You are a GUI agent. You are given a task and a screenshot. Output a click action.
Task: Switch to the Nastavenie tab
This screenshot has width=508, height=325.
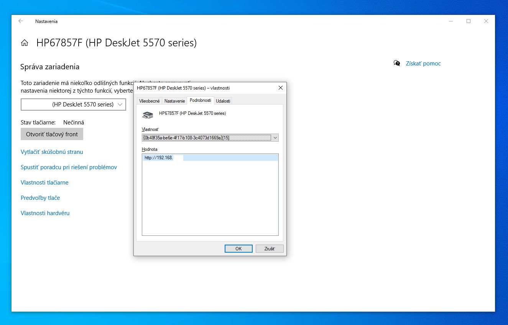pyautogui.click(x=174, y=101)
